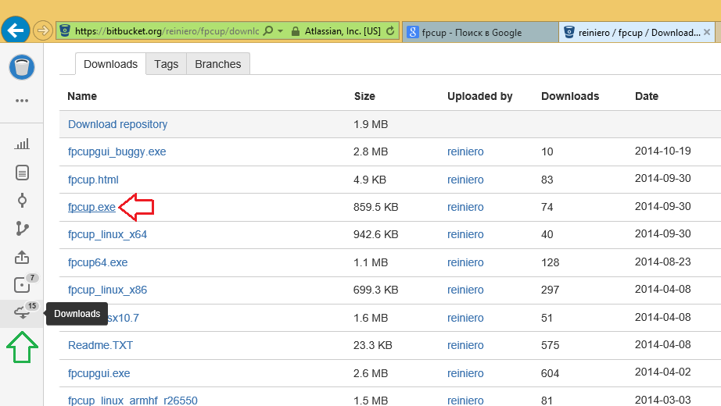This screenshot has width=721, height=406.
Task: Download the fpcup.exe file
Action: tap(91, 207)
